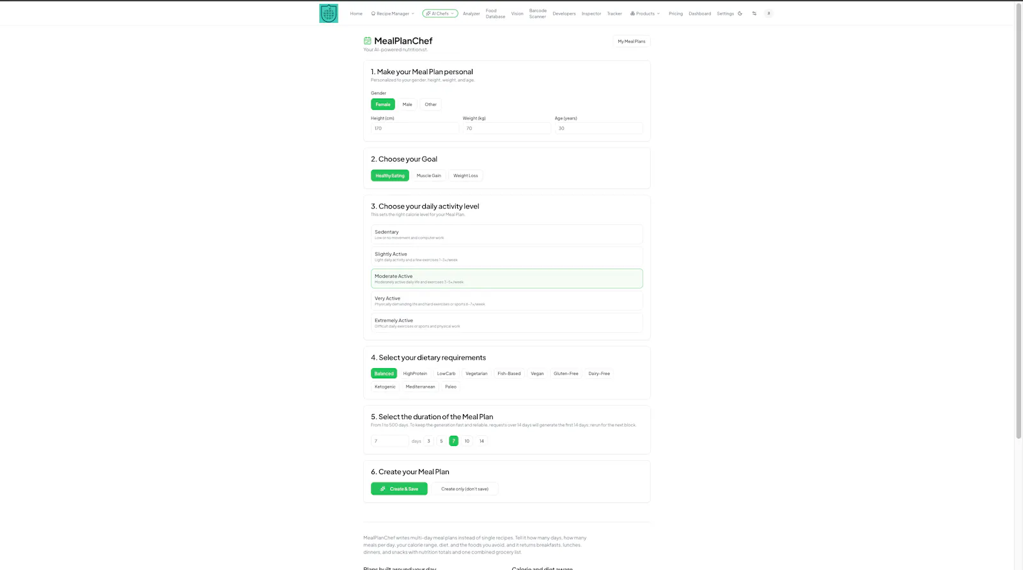Select the Extremely Active activity level
This screenshot has height=570, width=1023.
tap(506, 323)
